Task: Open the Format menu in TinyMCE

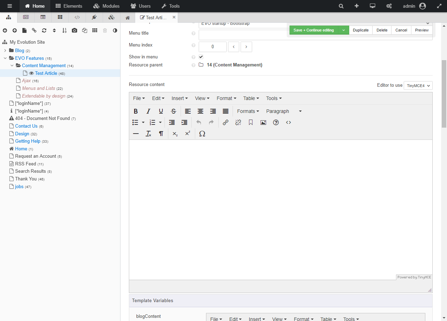Action: pyautogui.click(x=226, y=98)
